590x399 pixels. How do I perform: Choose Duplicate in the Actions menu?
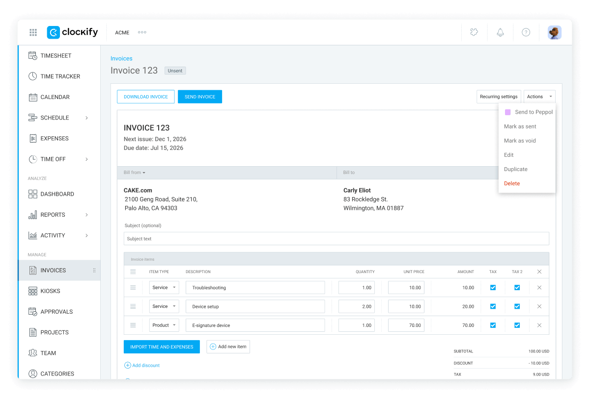pos(516,169)
